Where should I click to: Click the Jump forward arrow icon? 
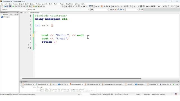pos(99,6)
